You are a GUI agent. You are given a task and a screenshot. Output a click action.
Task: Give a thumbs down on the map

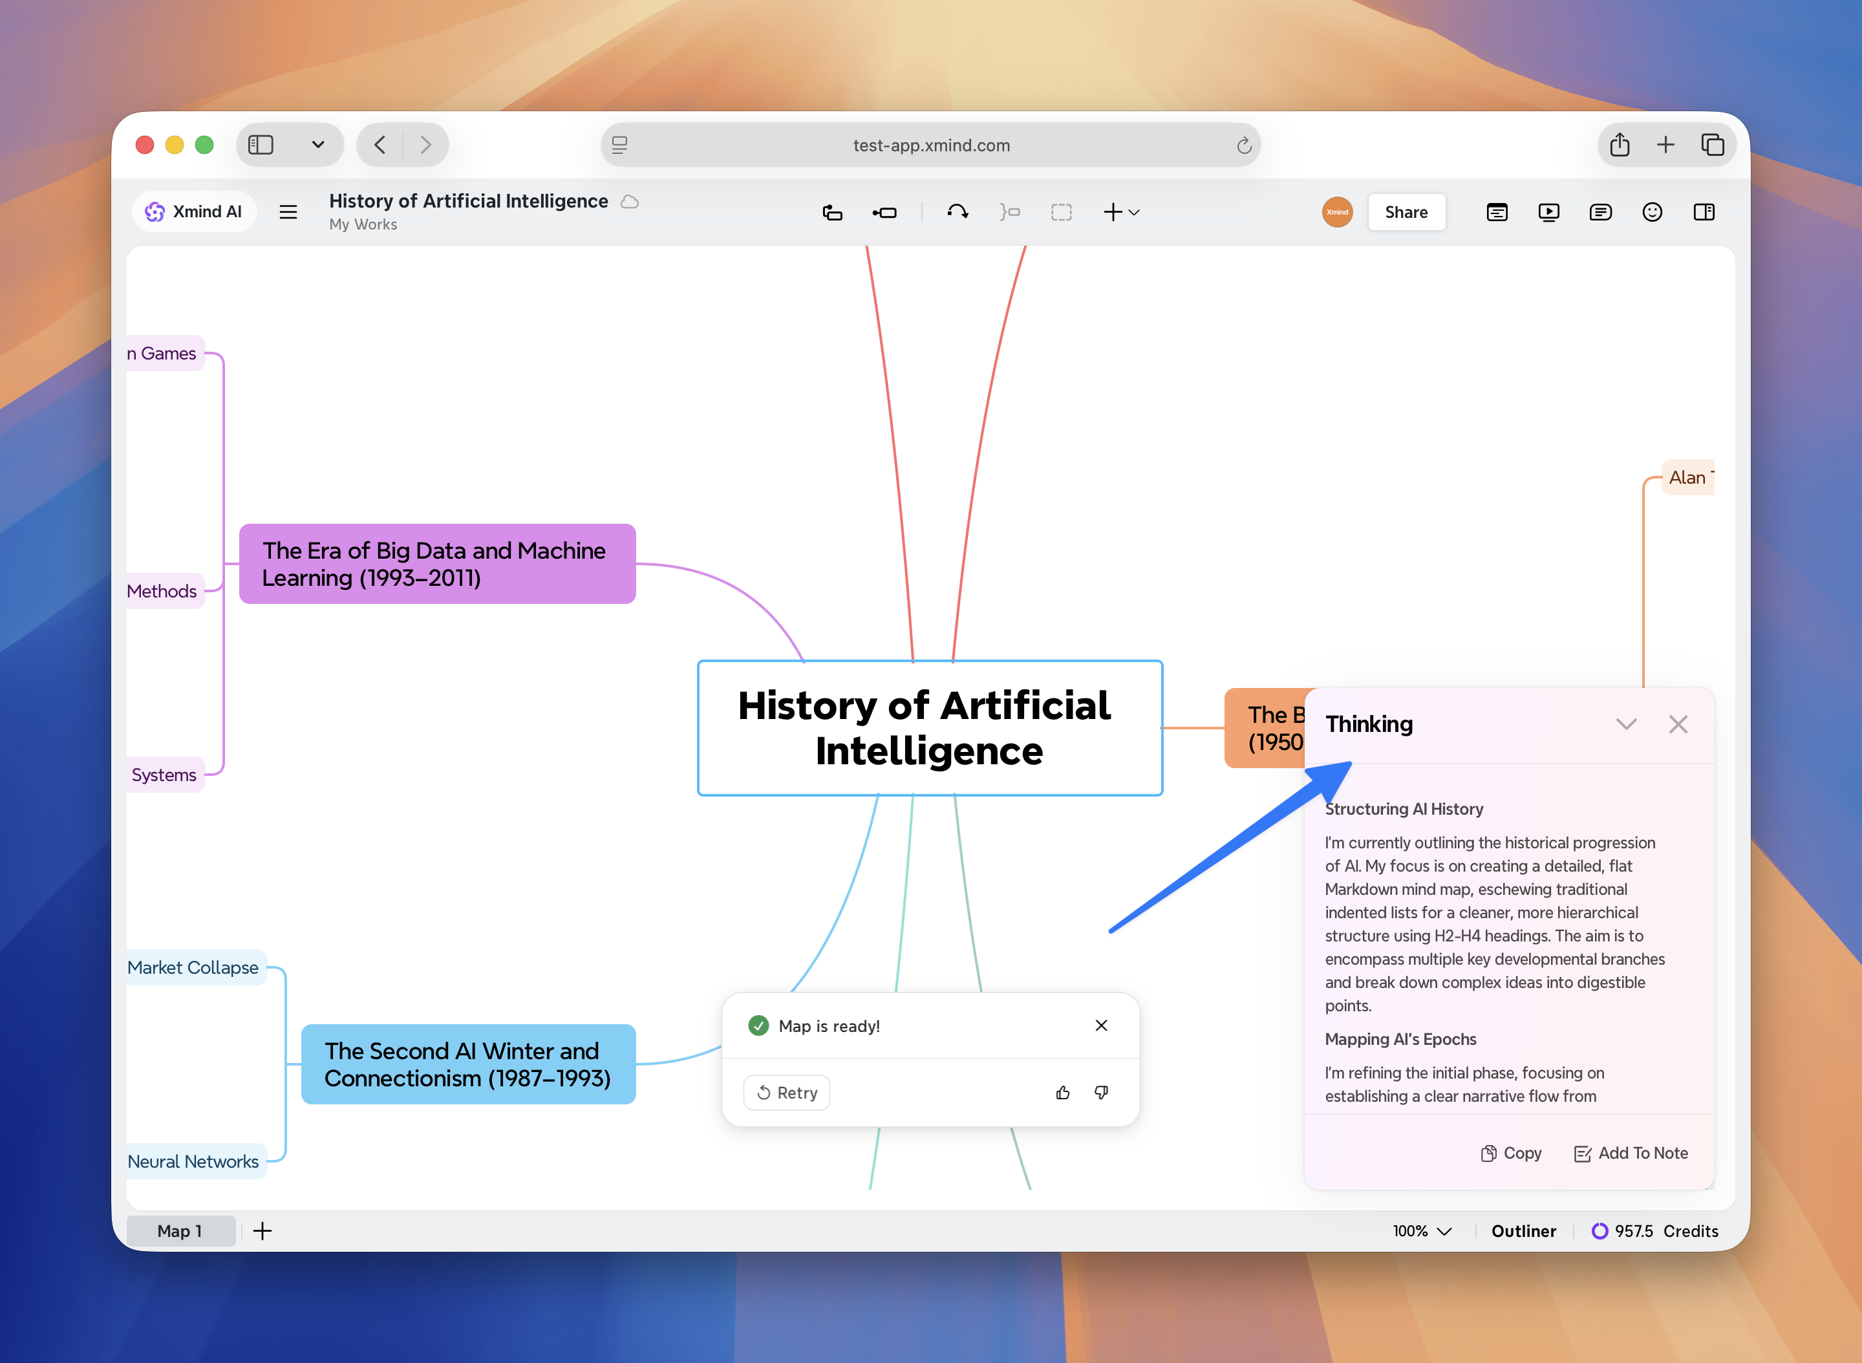coord(1102,1092)
